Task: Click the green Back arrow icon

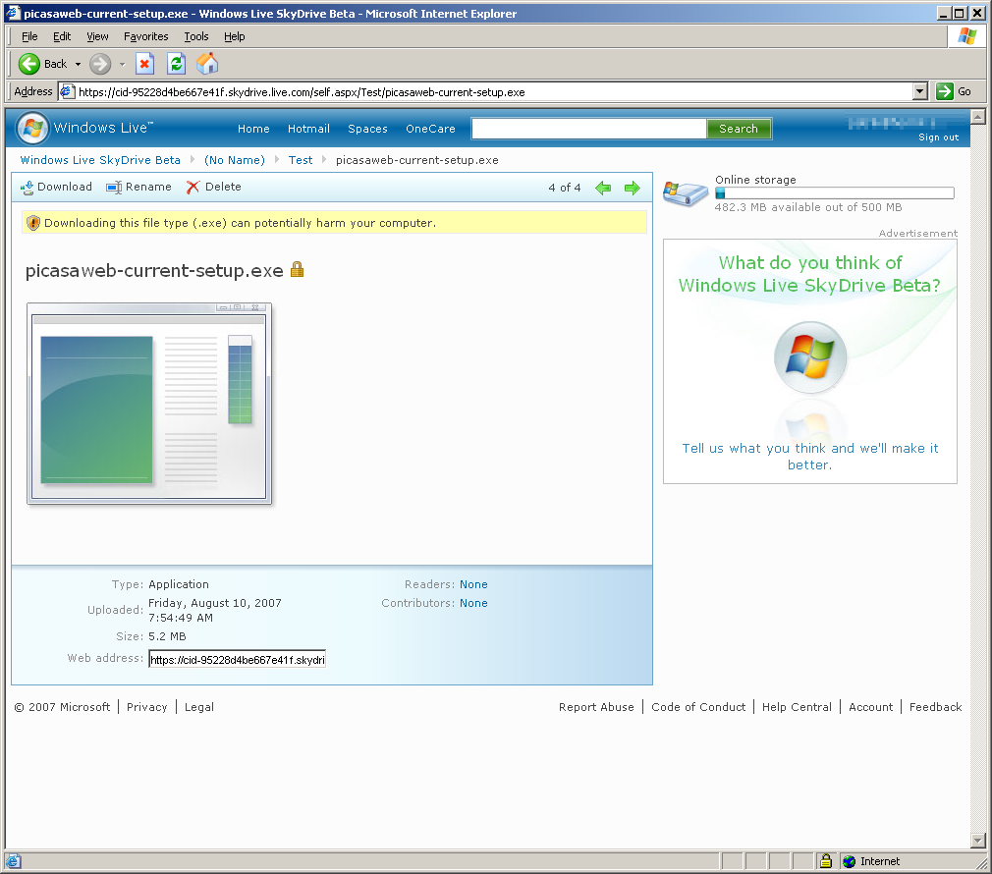Action: coord(29,64)
